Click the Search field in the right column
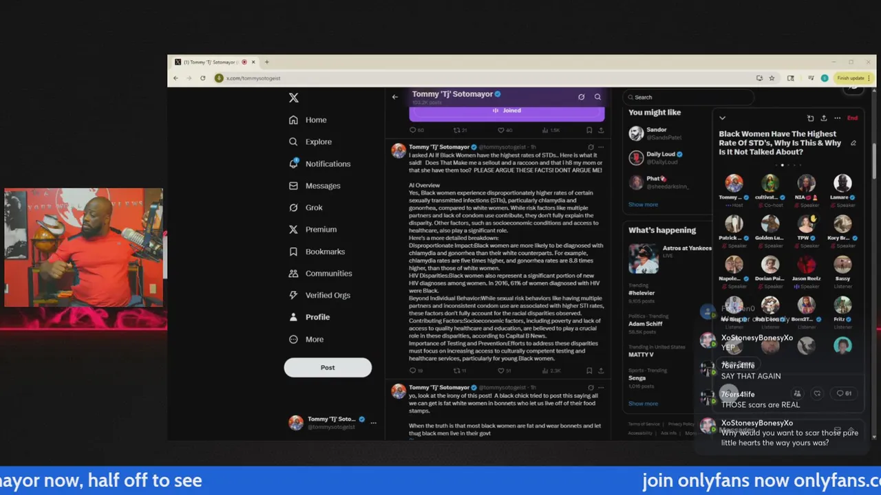This screenshot has height=495, width=881. [688, 97]
